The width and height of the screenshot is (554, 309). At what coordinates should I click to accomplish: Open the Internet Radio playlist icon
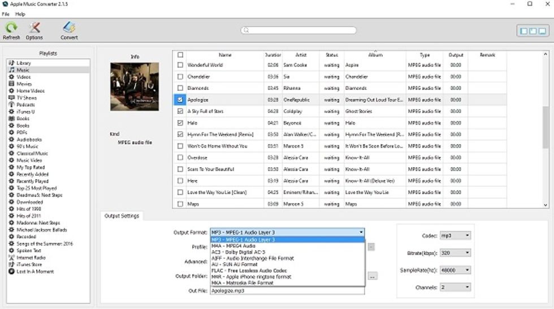pyautogui.click(x=12, y=258)
